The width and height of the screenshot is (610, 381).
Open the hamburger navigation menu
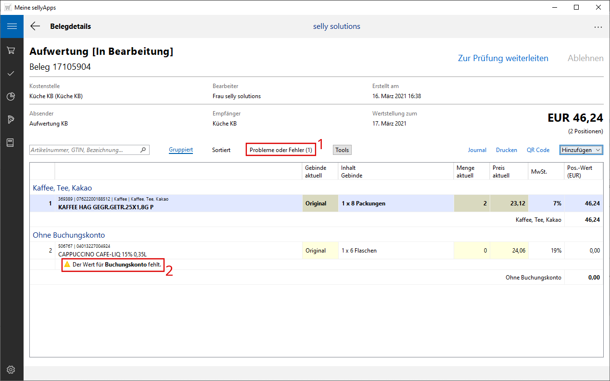coord(12,26)
